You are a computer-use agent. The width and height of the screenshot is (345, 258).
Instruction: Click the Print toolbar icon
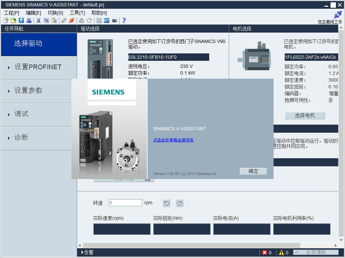pyautogui.click(x=29, y=20)
